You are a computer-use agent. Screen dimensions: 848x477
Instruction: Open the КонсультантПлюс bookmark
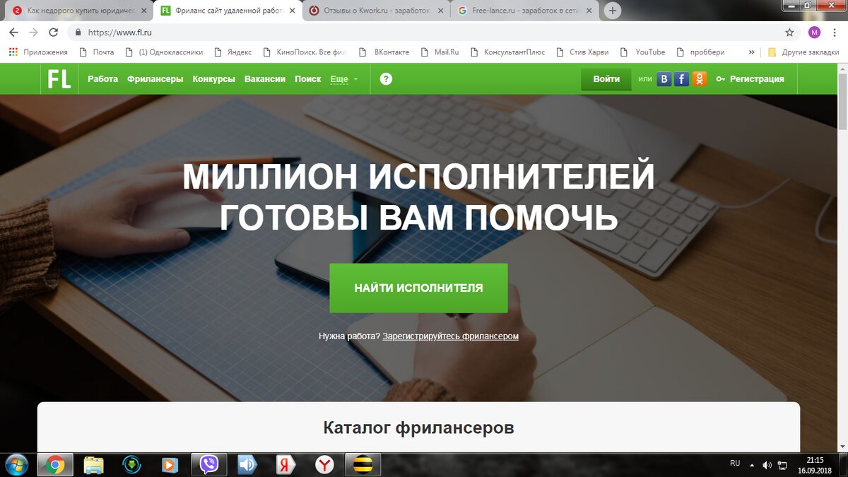point(507,52)
